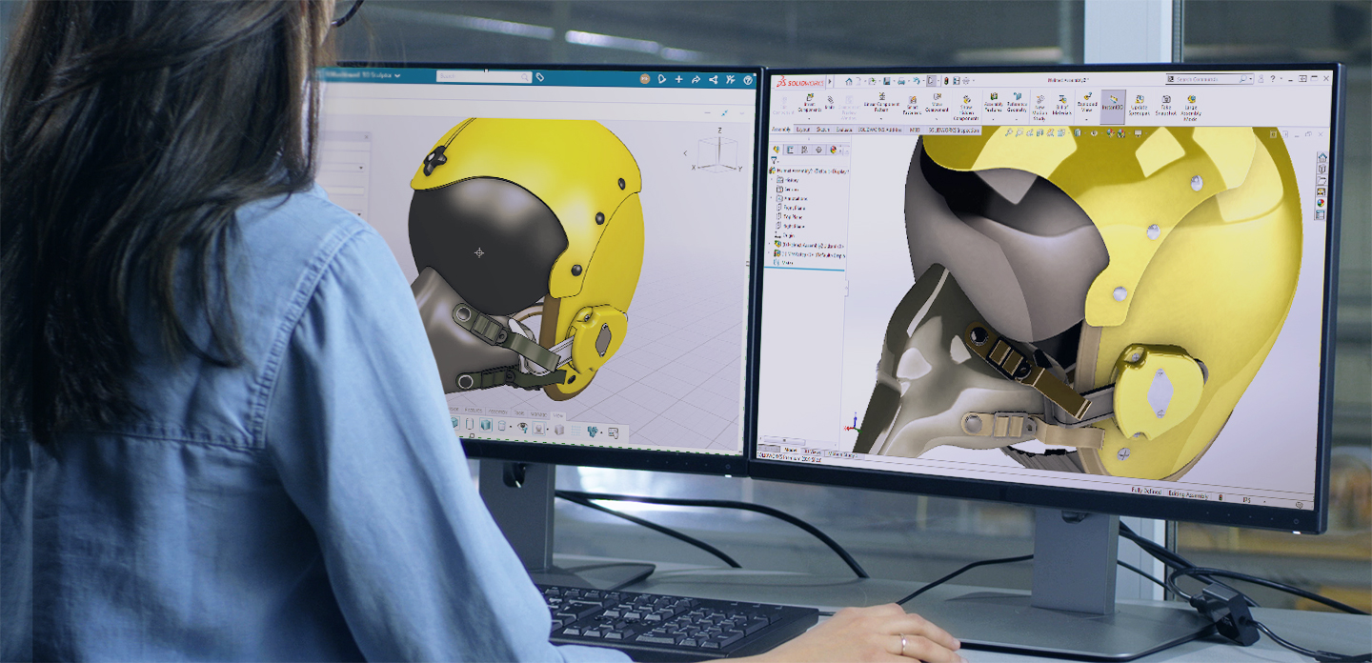The width and height of the screenshot is (1372, 663).
Task: Click Update Speedpak
Action: [x=1140, y=107]
